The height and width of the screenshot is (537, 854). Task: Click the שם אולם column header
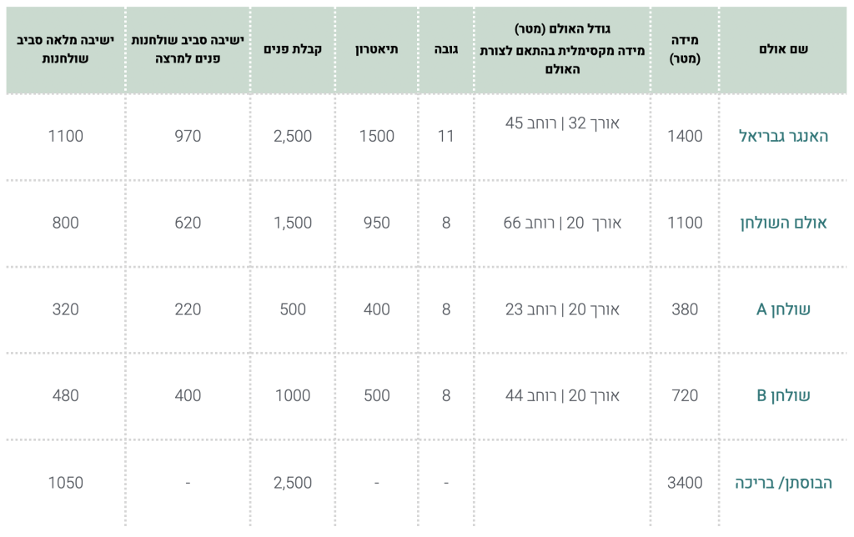783,49
